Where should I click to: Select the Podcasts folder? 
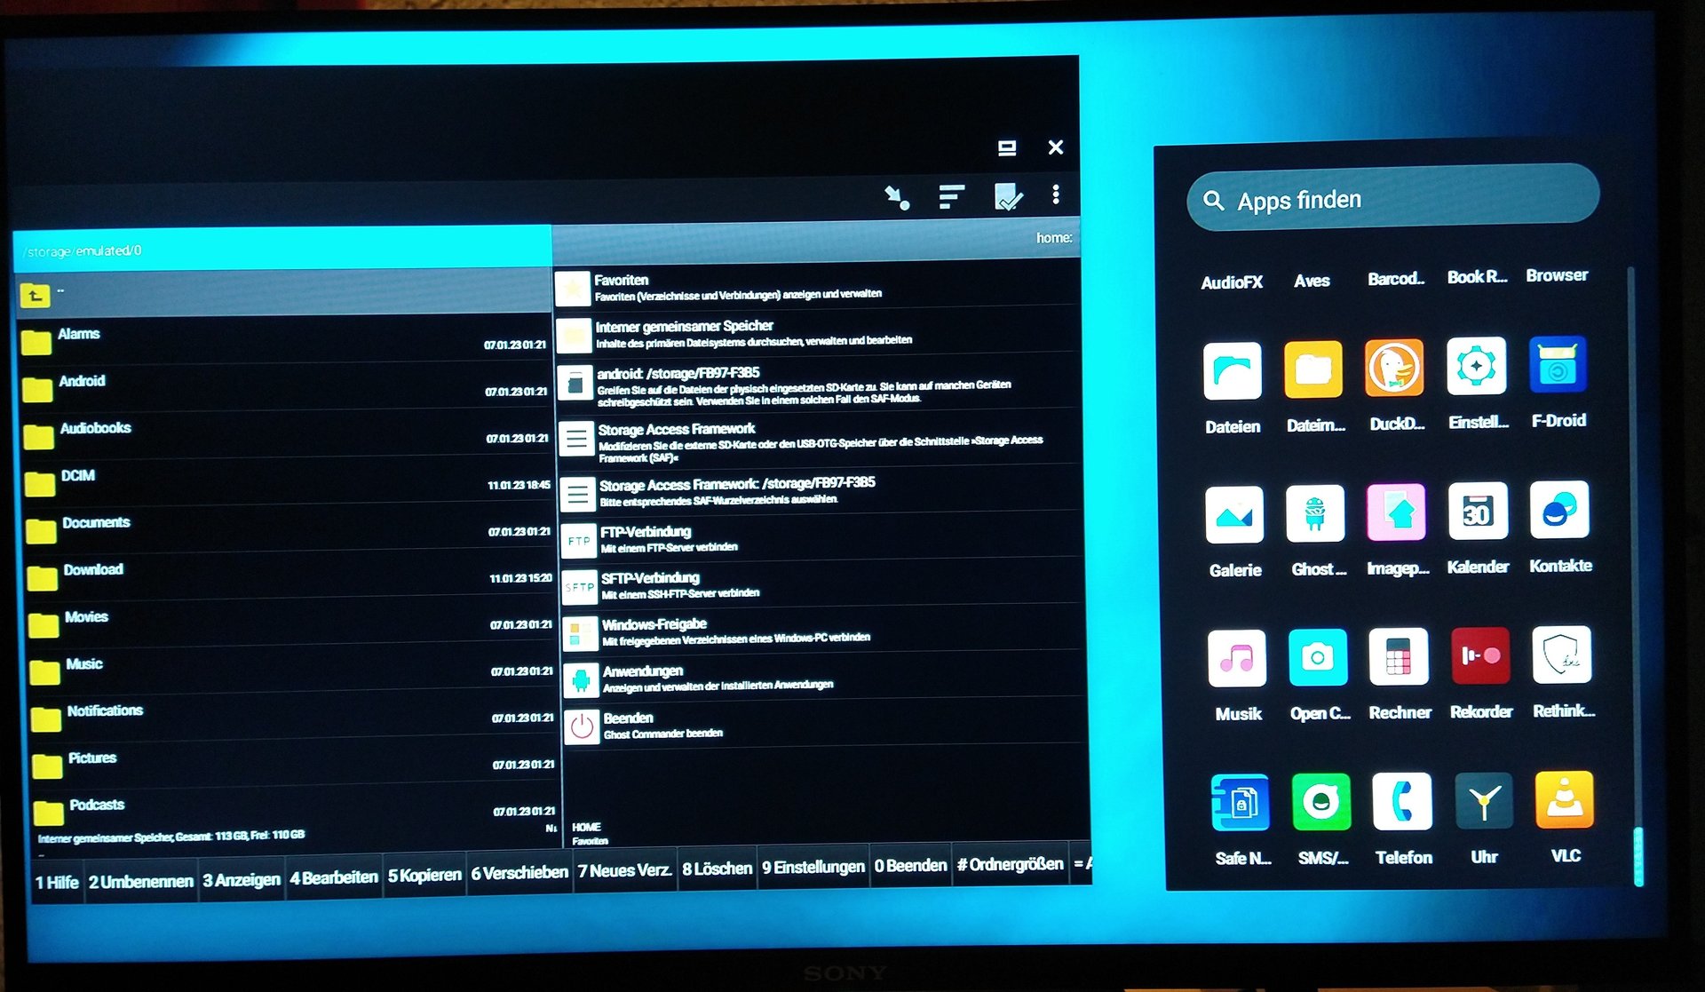(295, 806)
